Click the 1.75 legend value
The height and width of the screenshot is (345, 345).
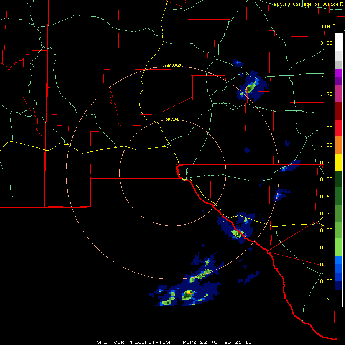coord(326,94)
